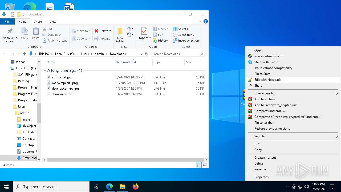Click the Rename ribbon icon
This screenshot has height=192, width=341.
click(96, 39)
